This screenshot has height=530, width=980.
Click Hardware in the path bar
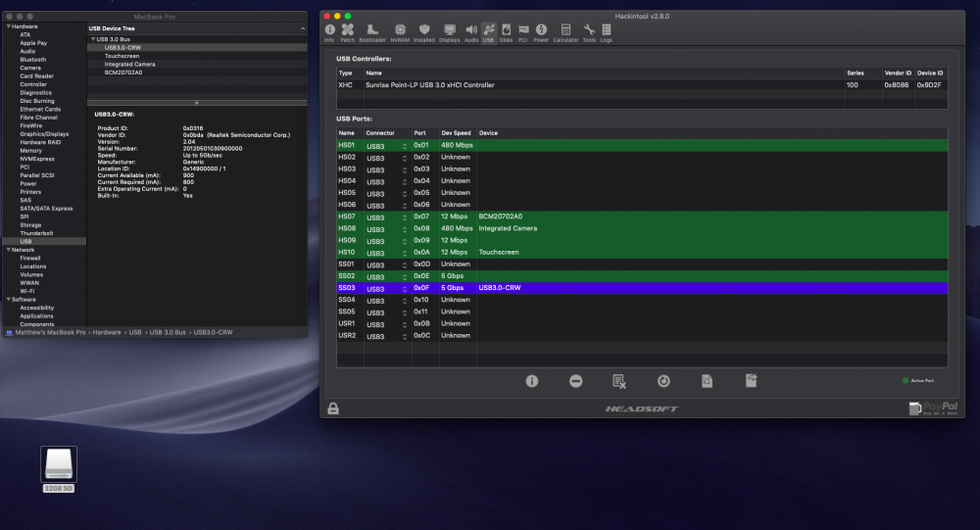click(x=107, y=332)
